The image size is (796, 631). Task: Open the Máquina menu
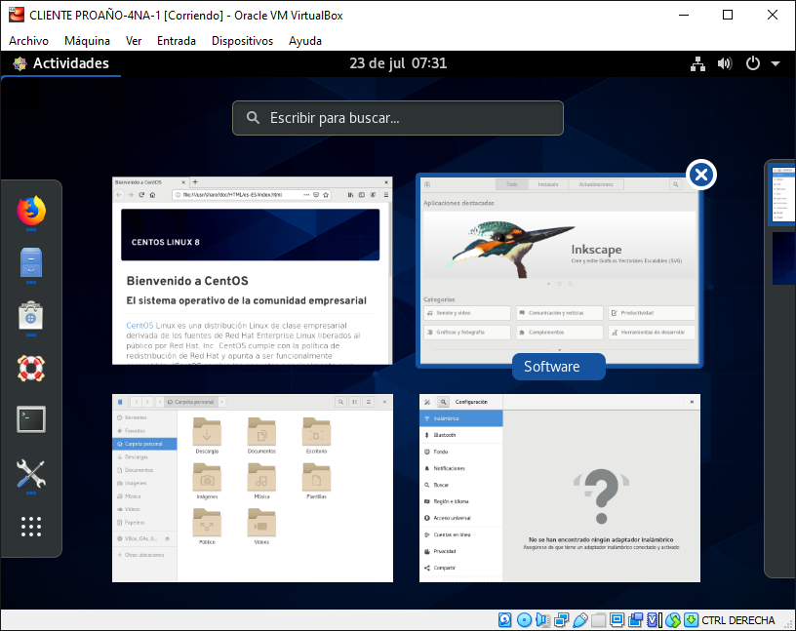click(87, 41)
